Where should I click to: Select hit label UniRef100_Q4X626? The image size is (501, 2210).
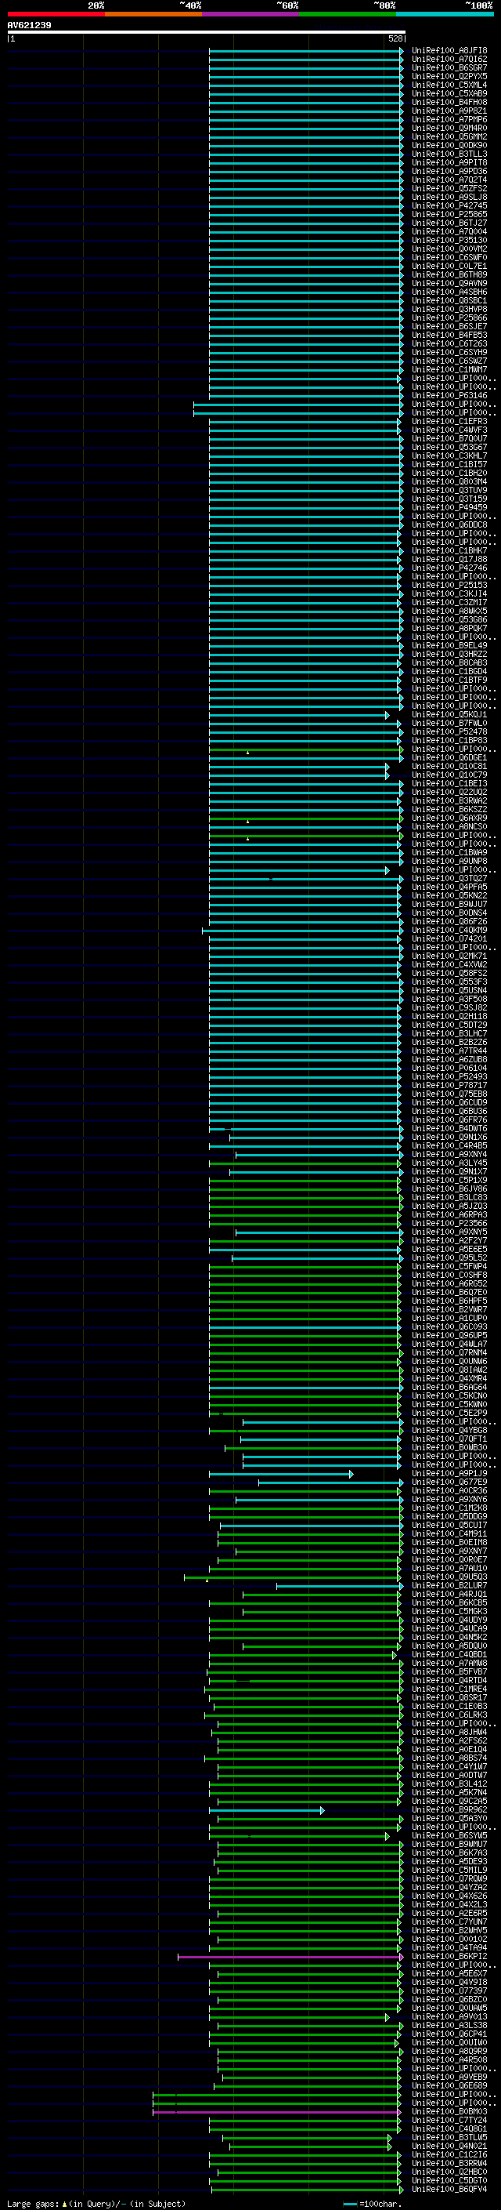tap(449, 1896)
